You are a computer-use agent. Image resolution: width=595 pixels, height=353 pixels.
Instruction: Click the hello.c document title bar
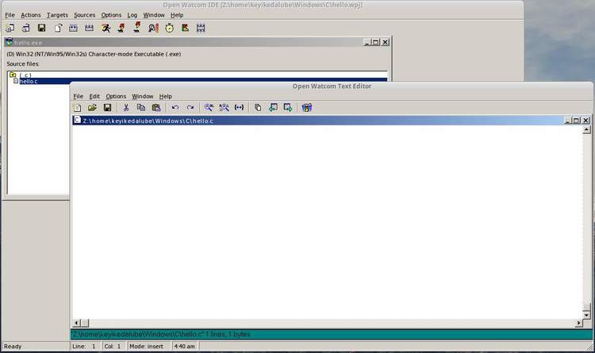318,121
